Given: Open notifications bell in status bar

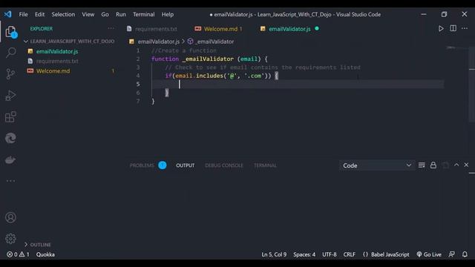Looking at the screenshot, I should 465,254.
